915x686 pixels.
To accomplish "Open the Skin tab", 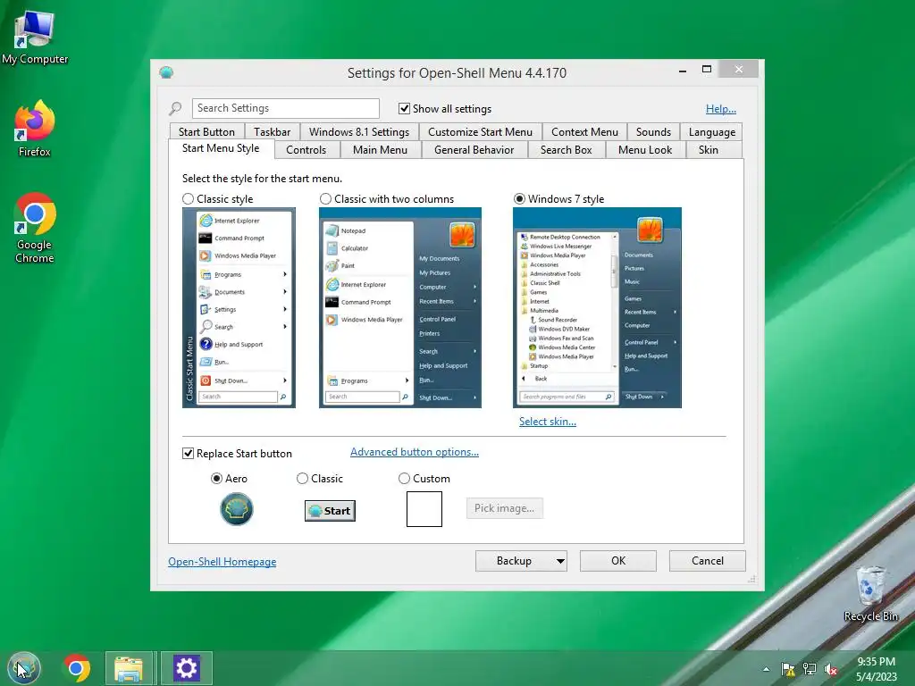I will pyautogui.click(x=709, y=150).
